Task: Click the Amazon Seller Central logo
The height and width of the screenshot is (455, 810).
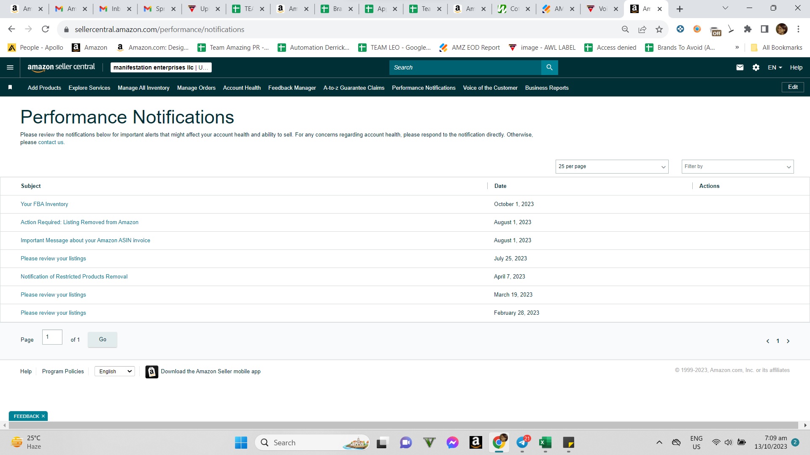Action: pos(61,67)
